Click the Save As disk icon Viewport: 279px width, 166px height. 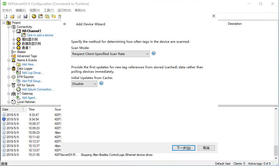click(25, 16)
